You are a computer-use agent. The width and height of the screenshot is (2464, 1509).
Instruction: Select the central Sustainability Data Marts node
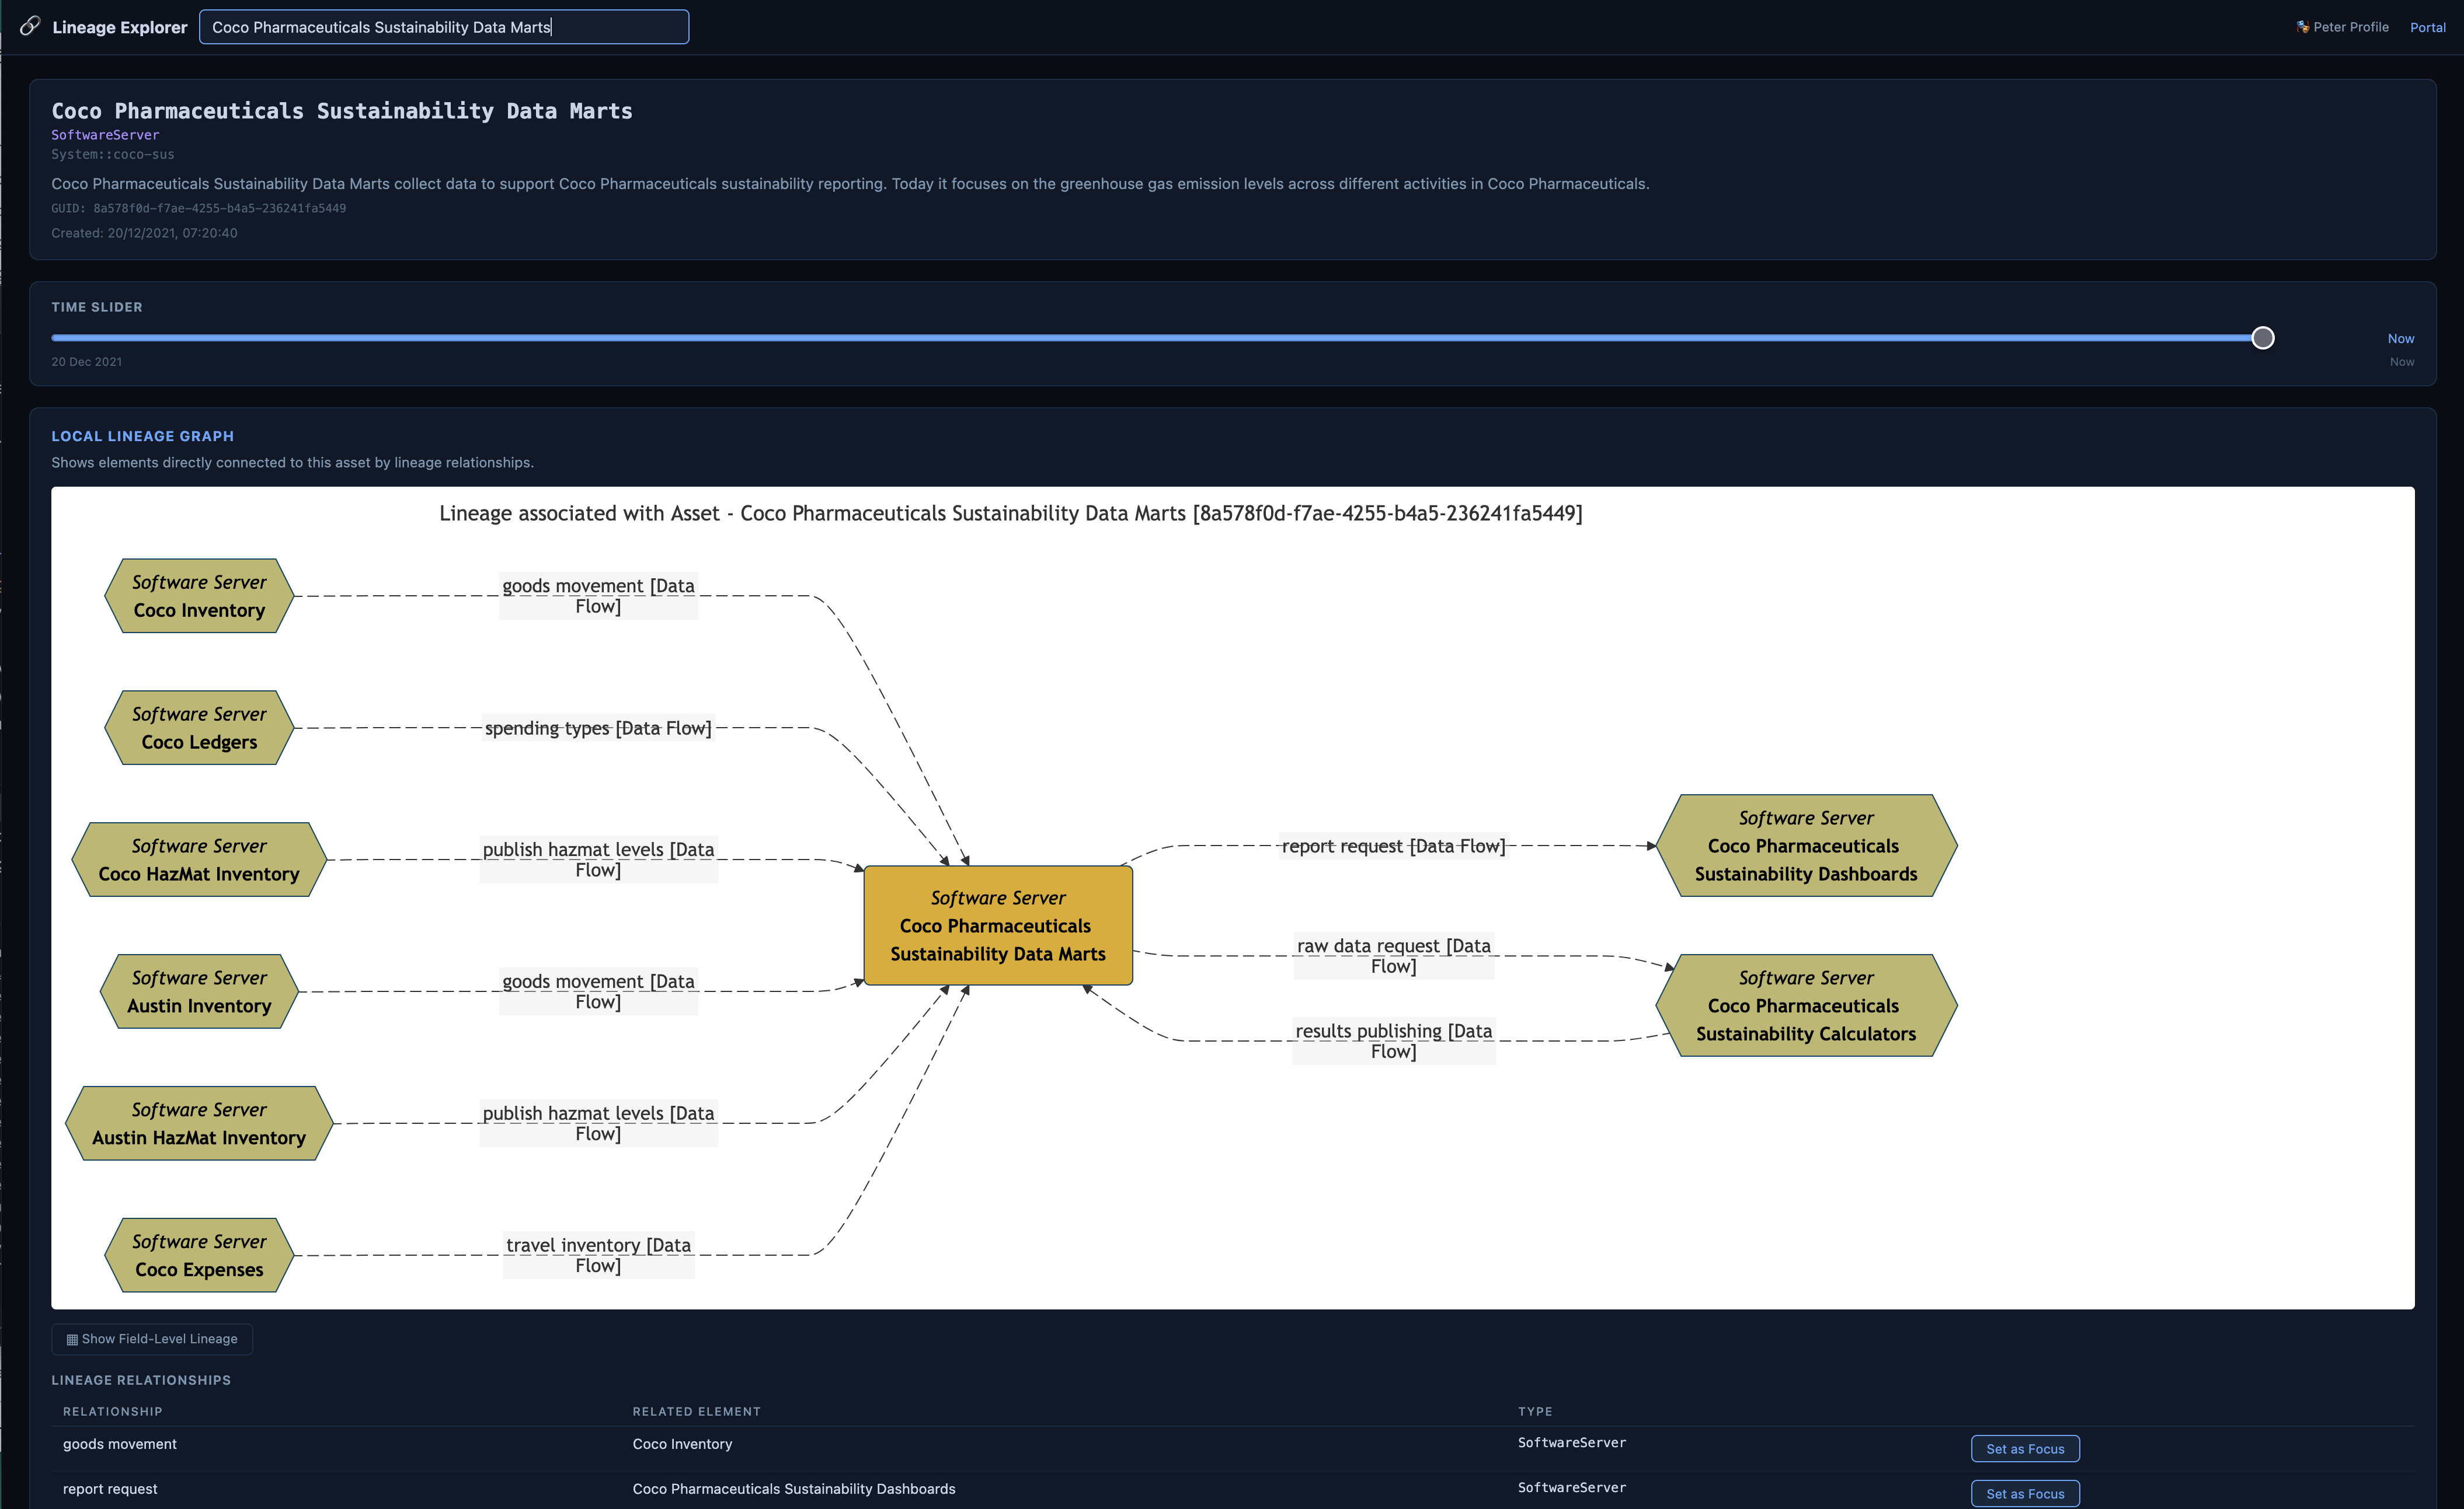998,925
